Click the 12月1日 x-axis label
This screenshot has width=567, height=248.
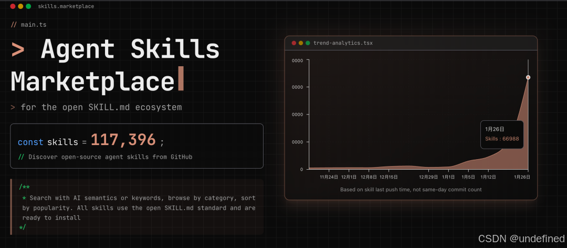coord(349,177)
